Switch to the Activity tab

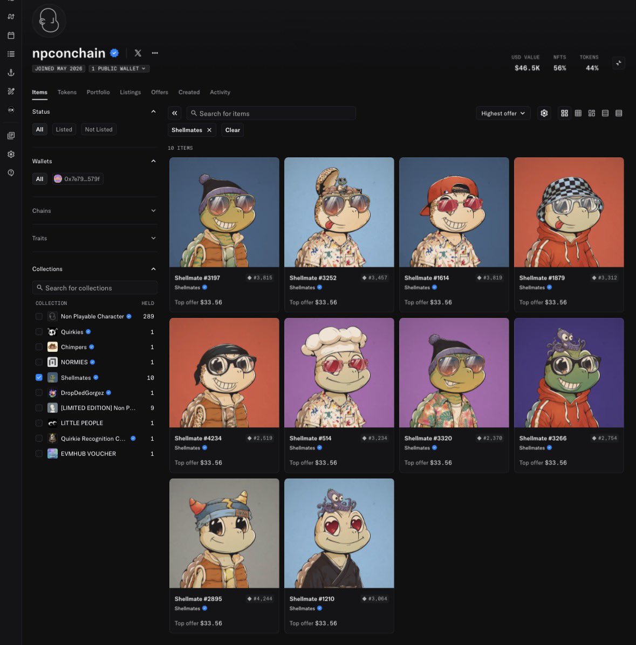click(x=220, y=92)
